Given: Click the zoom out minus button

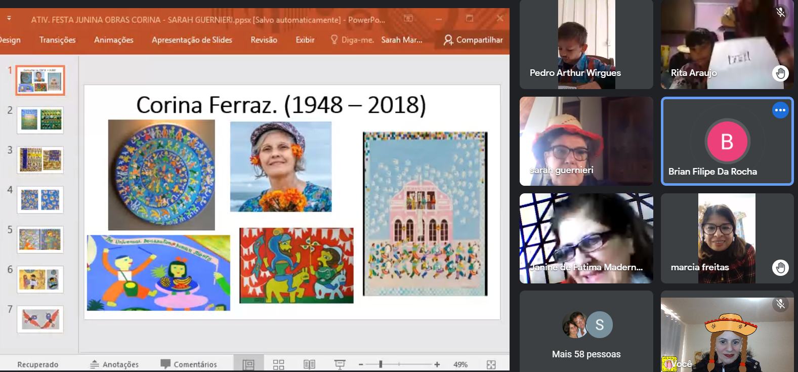Looking at the screenshot, I should (x=361, y=364).
